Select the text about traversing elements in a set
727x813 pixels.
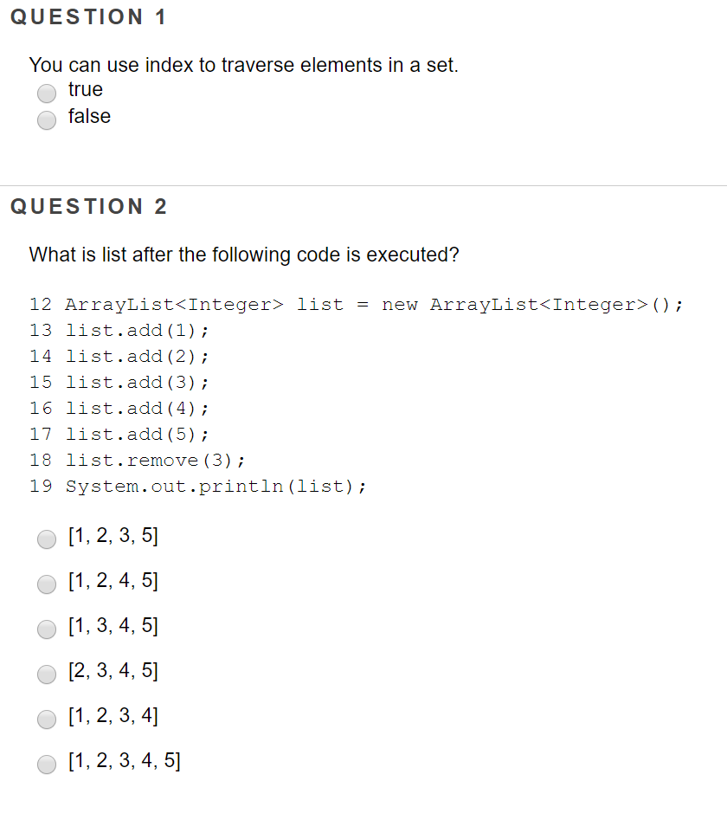[x=243, y=64]
